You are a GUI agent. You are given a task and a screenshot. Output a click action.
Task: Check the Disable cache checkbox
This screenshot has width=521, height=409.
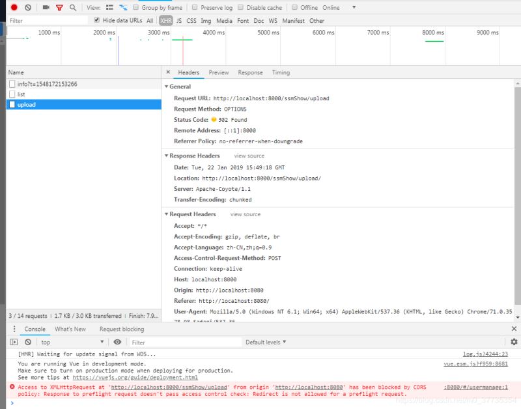click(240, 7)
